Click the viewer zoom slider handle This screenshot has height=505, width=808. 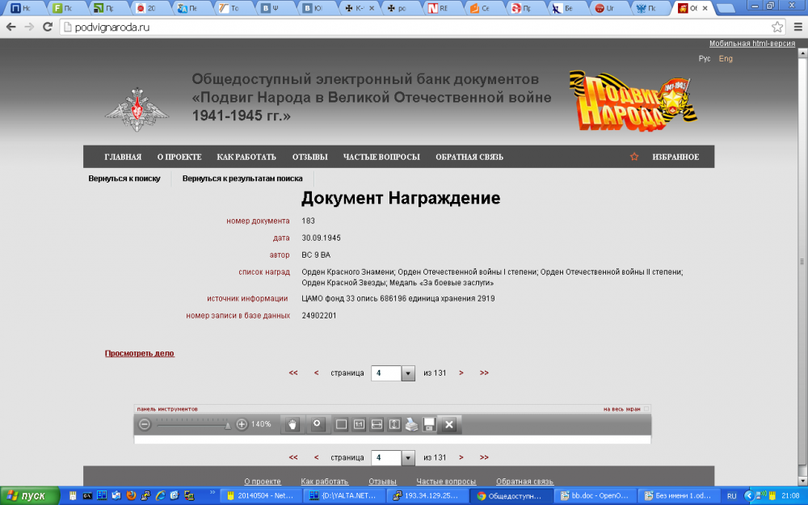tap(228, 424)
